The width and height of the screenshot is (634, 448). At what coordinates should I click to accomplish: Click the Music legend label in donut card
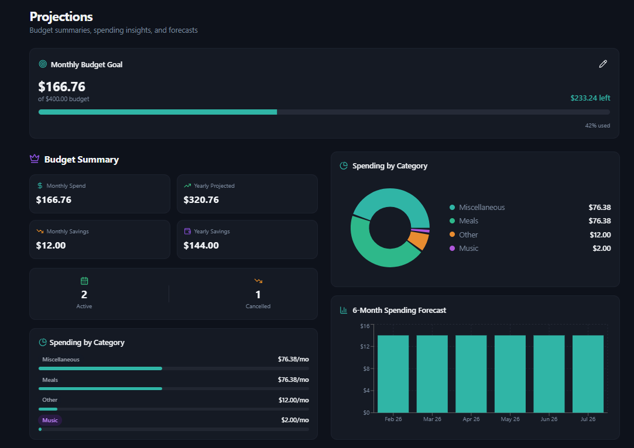click(x=469, y=249)
